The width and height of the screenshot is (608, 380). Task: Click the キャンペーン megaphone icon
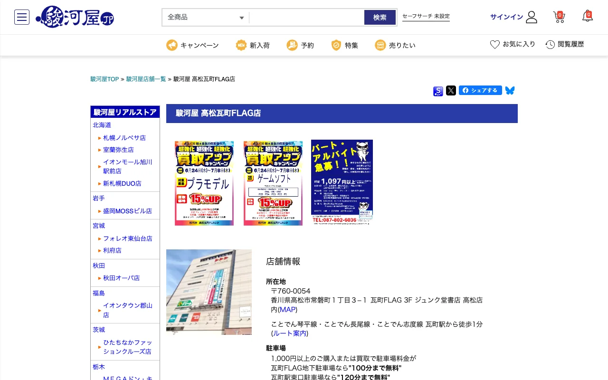[x=171, y=45]
